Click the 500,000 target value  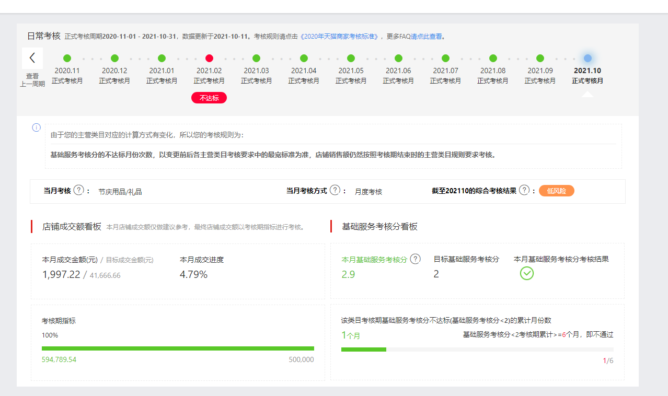[x=301, y=359]
